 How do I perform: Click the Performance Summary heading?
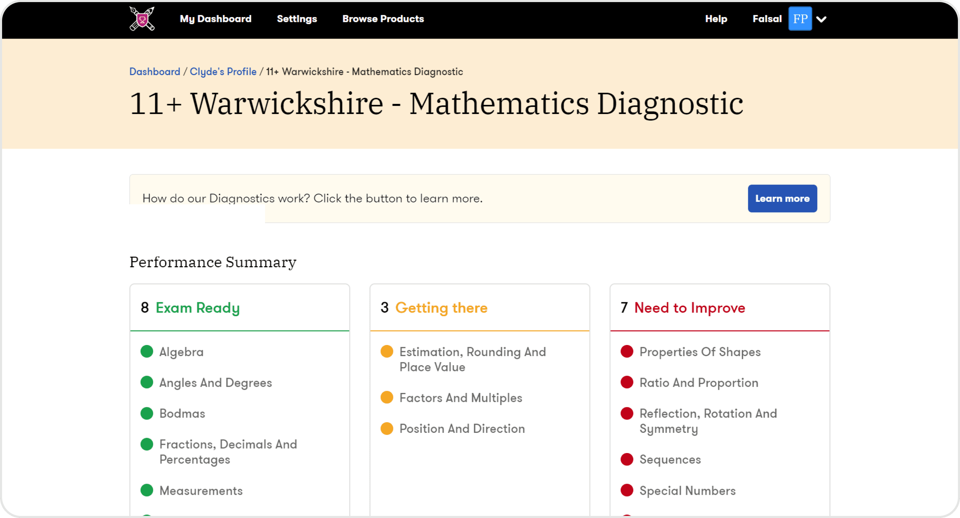click(x=213, y=262)
